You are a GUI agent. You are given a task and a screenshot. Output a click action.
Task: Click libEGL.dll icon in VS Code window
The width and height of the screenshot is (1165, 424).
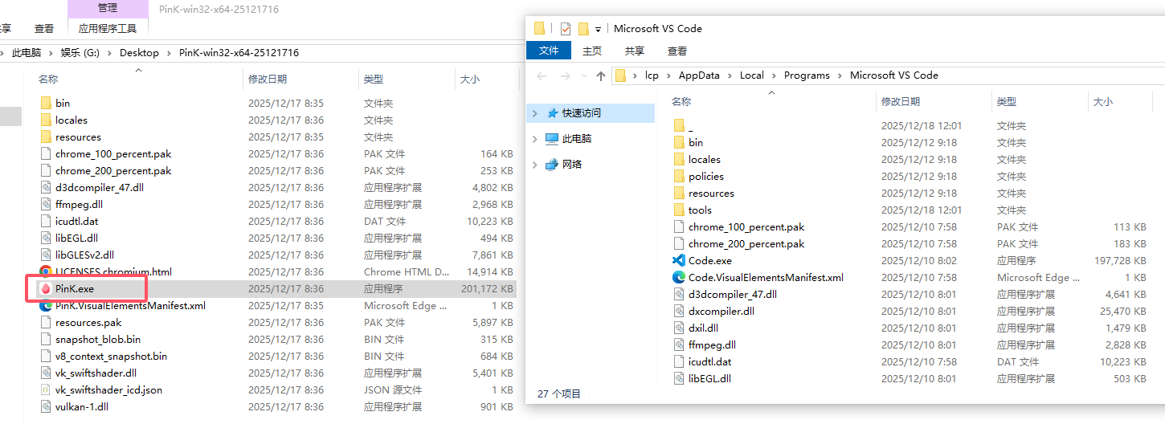[x=679, y=378]
